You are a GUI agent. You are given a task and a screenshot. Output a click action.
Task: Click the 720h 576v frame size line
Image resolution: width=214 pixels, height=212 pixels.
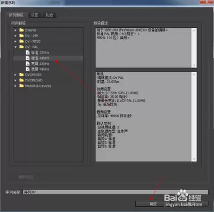click(x=118, y=93)
